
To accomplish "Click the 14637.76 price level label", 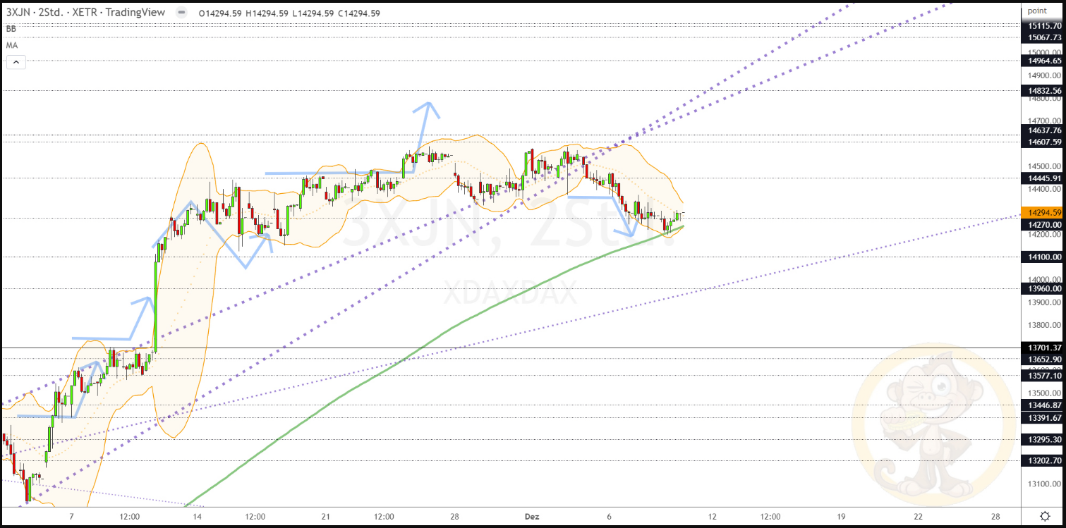I will [1043, 130].
